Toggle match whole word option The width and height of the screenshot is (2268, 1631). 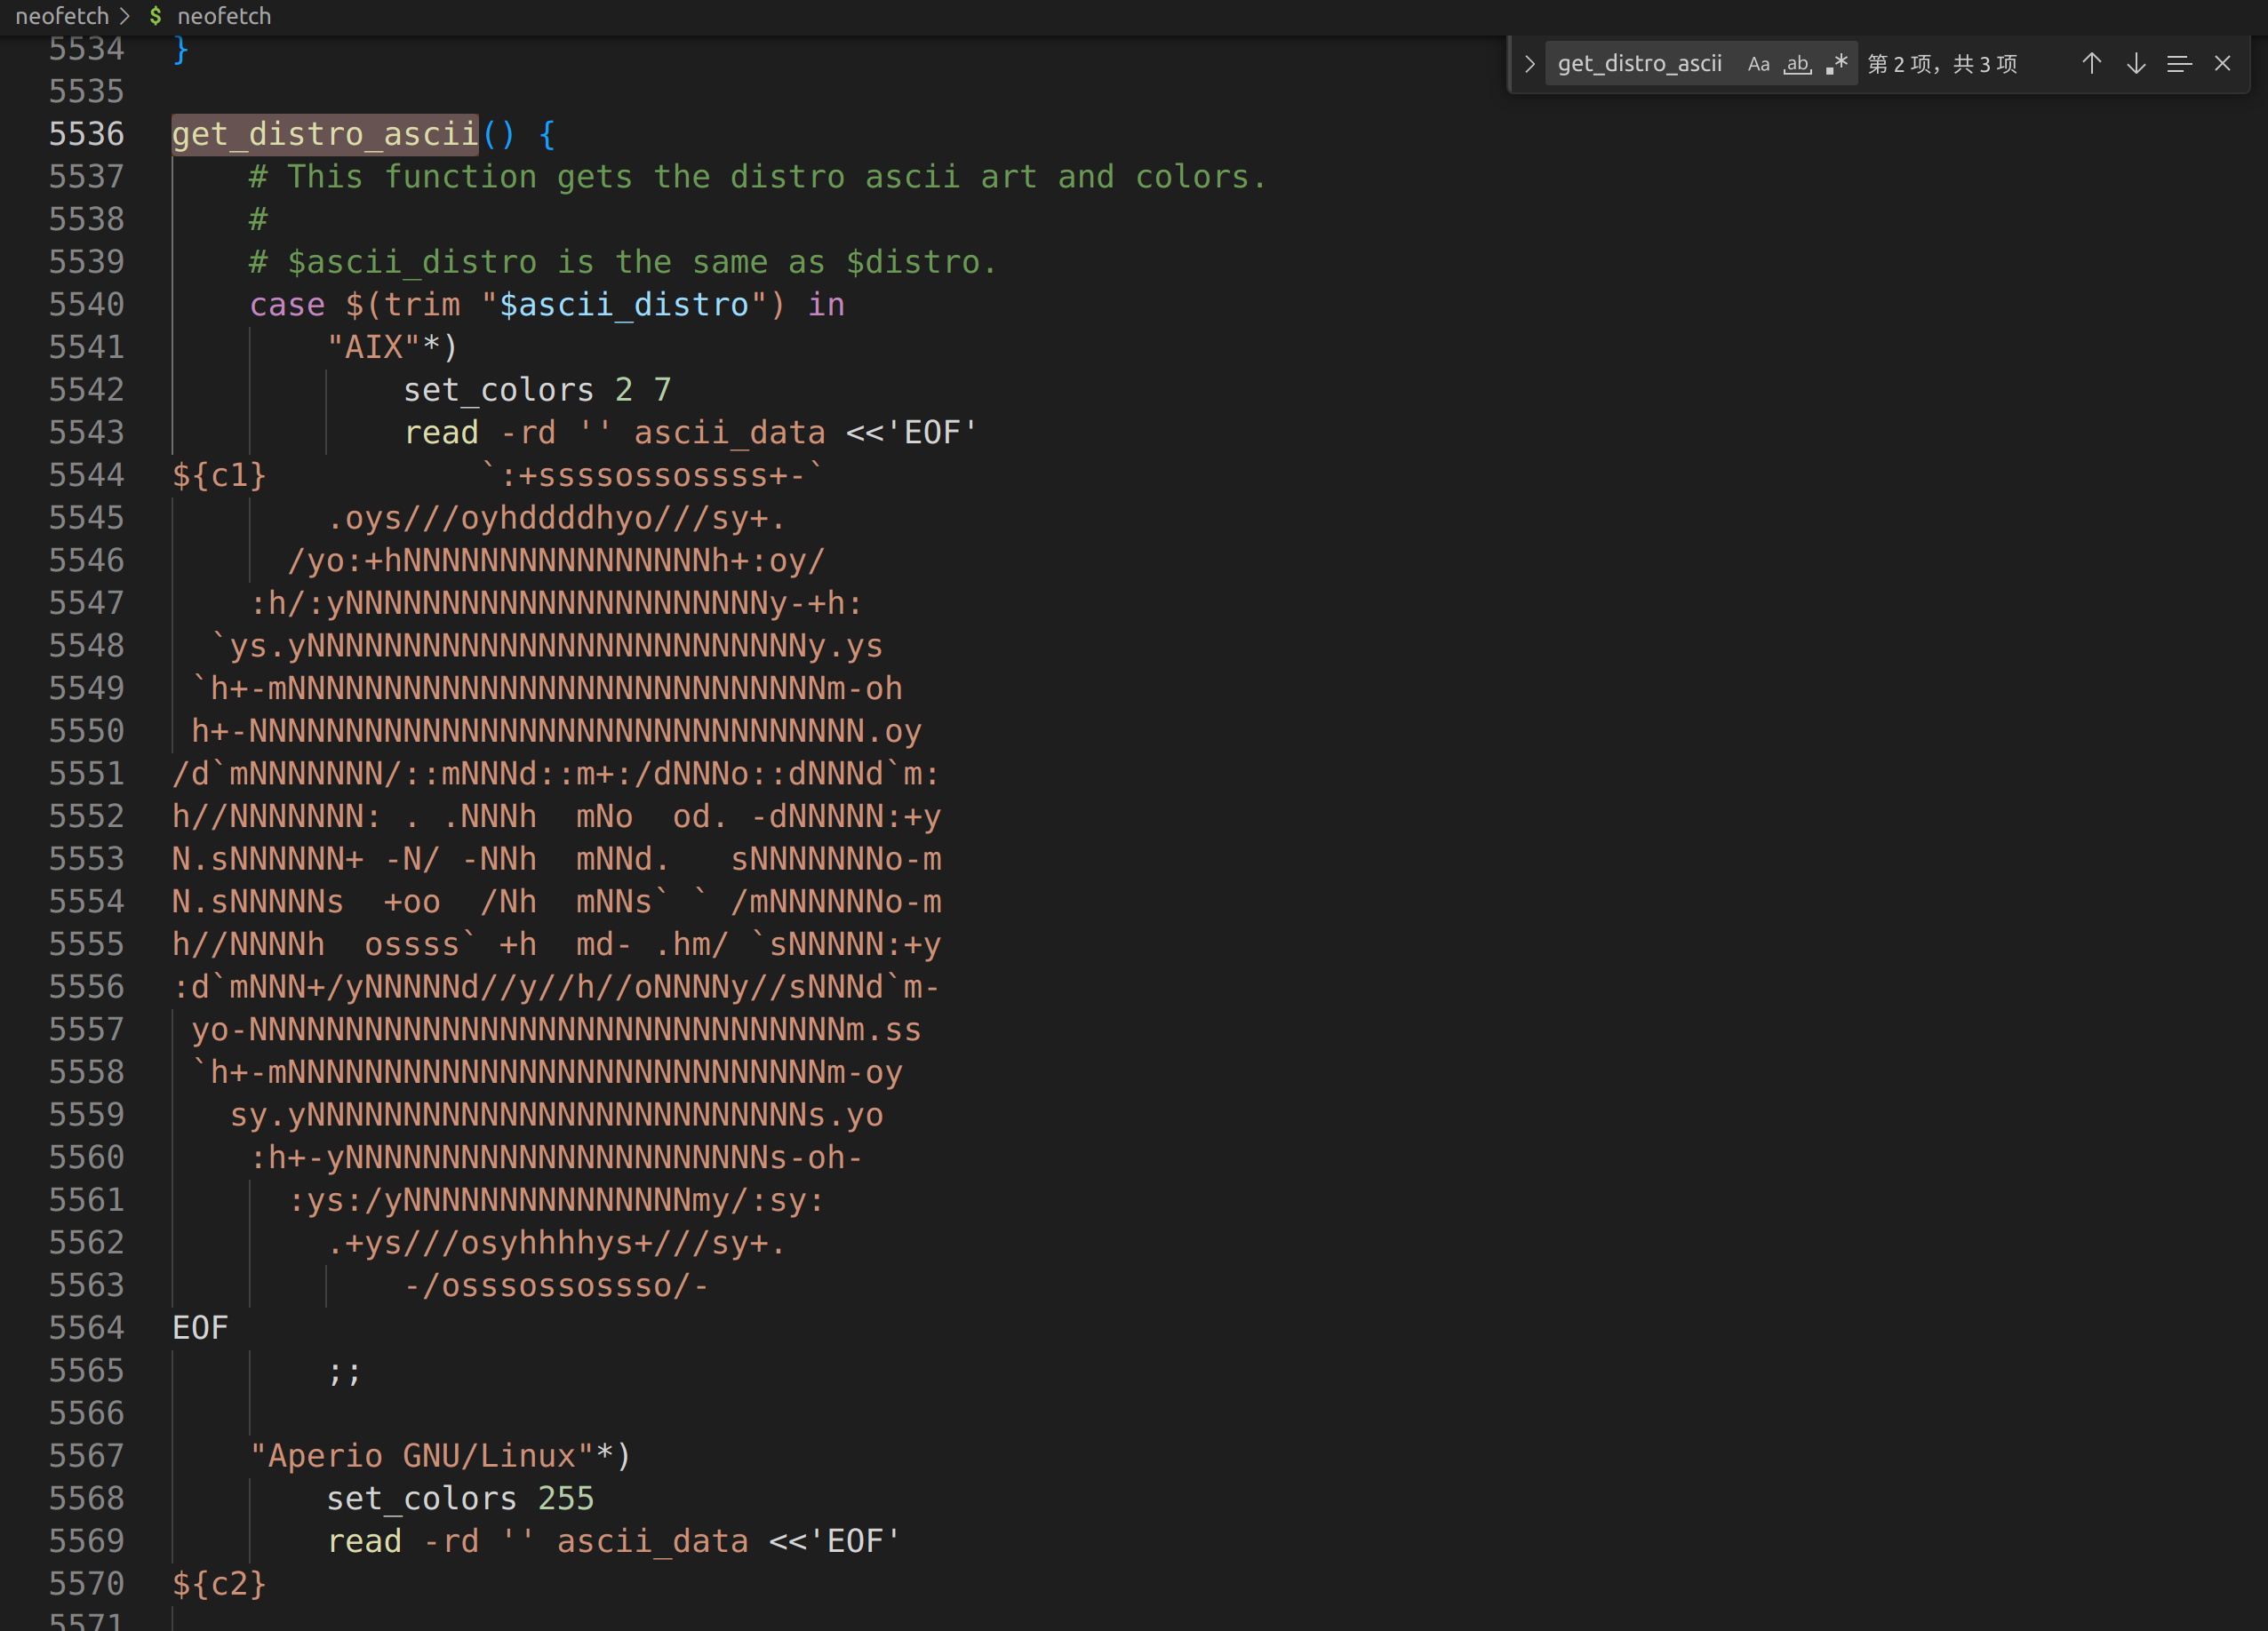1797,64
